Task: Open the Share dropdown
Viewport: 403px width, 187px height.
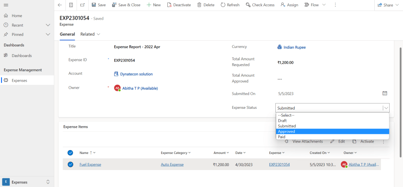Action: tap(388, 5)
